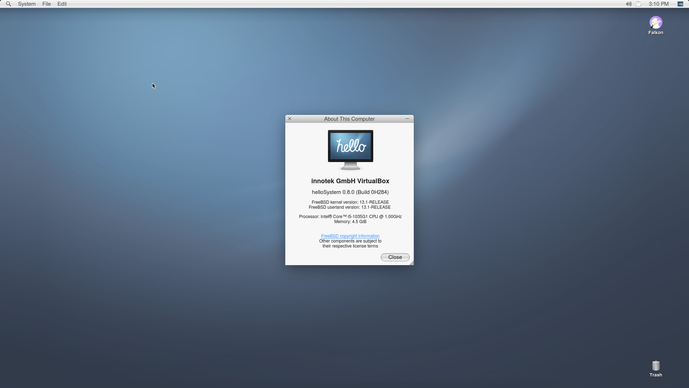Close the About This Computer dialog
This screenshot has height=388, width=689.
289,119
